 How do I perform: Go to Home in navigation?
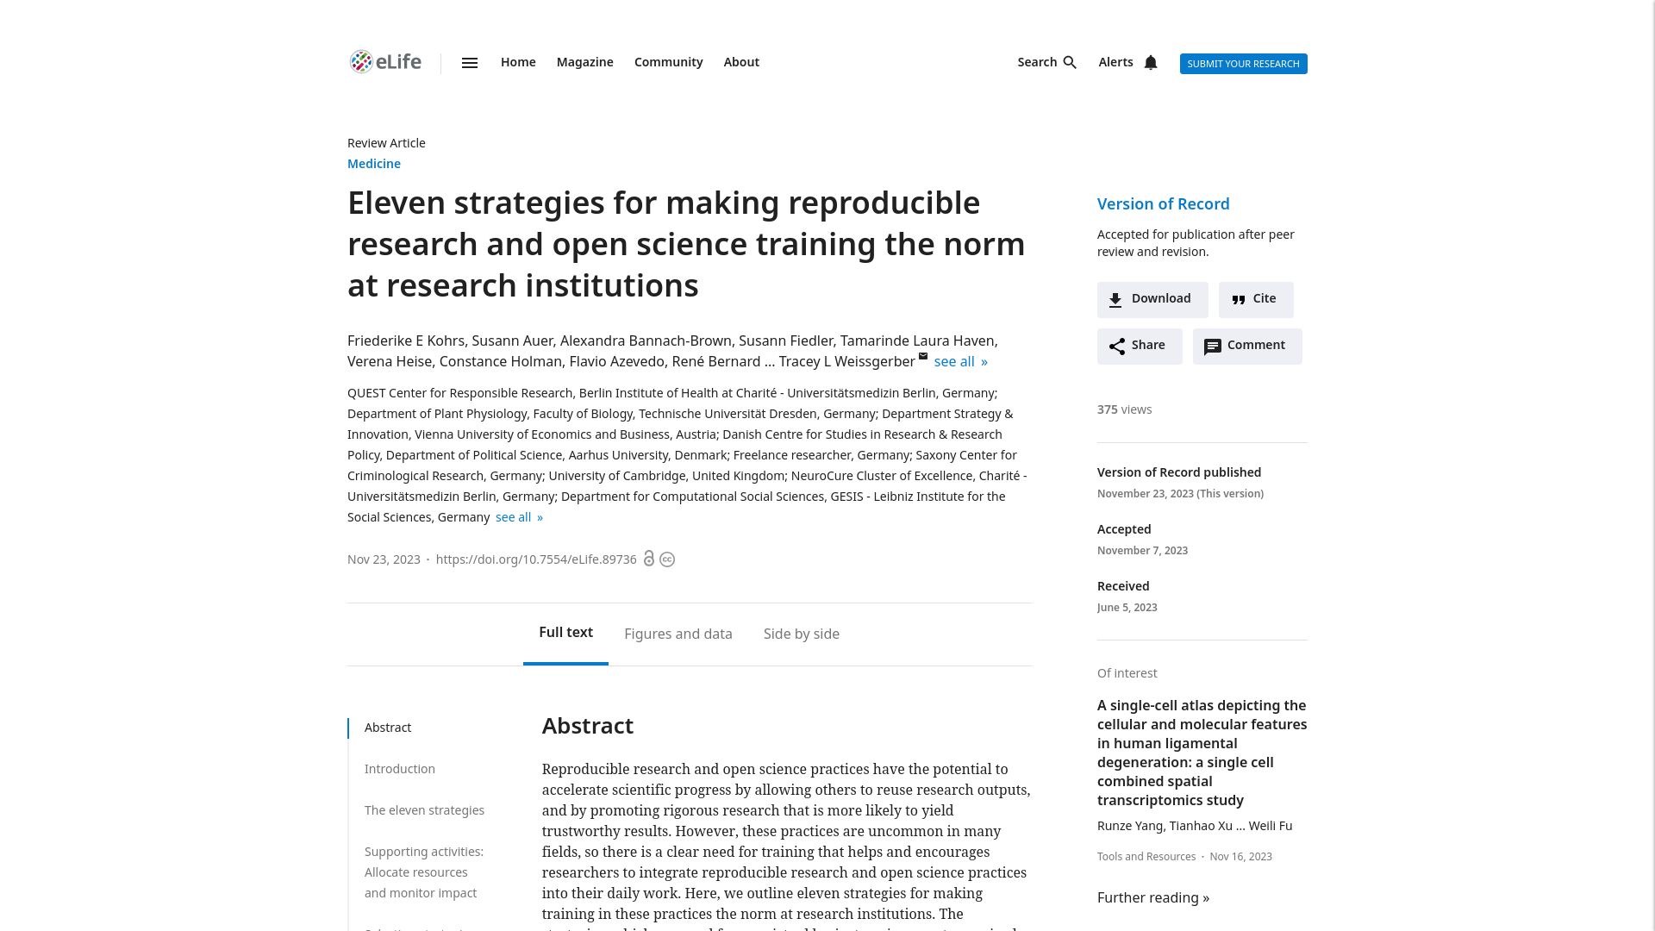coord(518,62)
